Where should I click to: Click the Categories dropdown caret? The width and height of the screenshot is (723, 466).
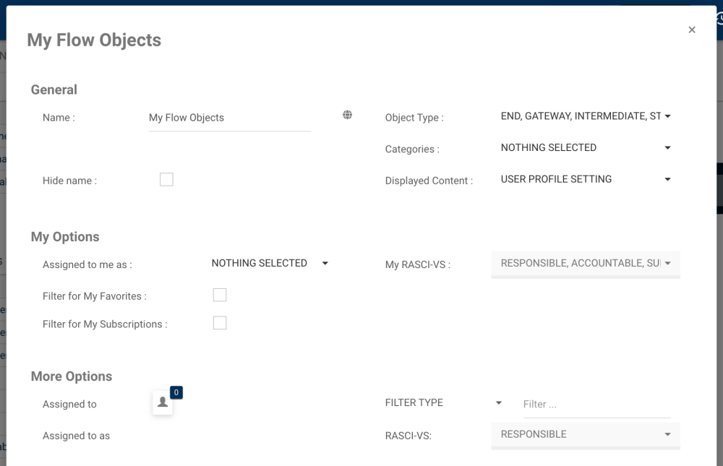[667, 148]
